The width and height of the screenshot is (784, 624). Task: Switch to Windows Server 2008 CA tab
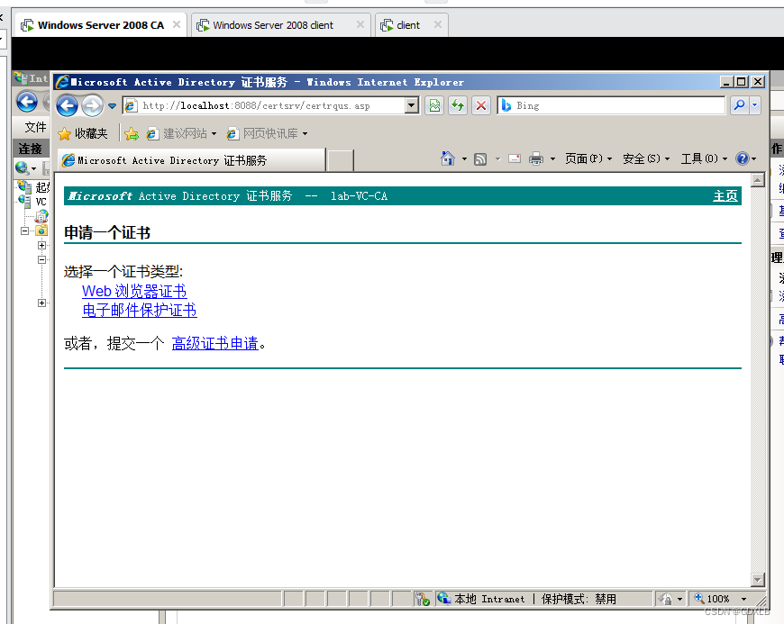tap(101, 25)
